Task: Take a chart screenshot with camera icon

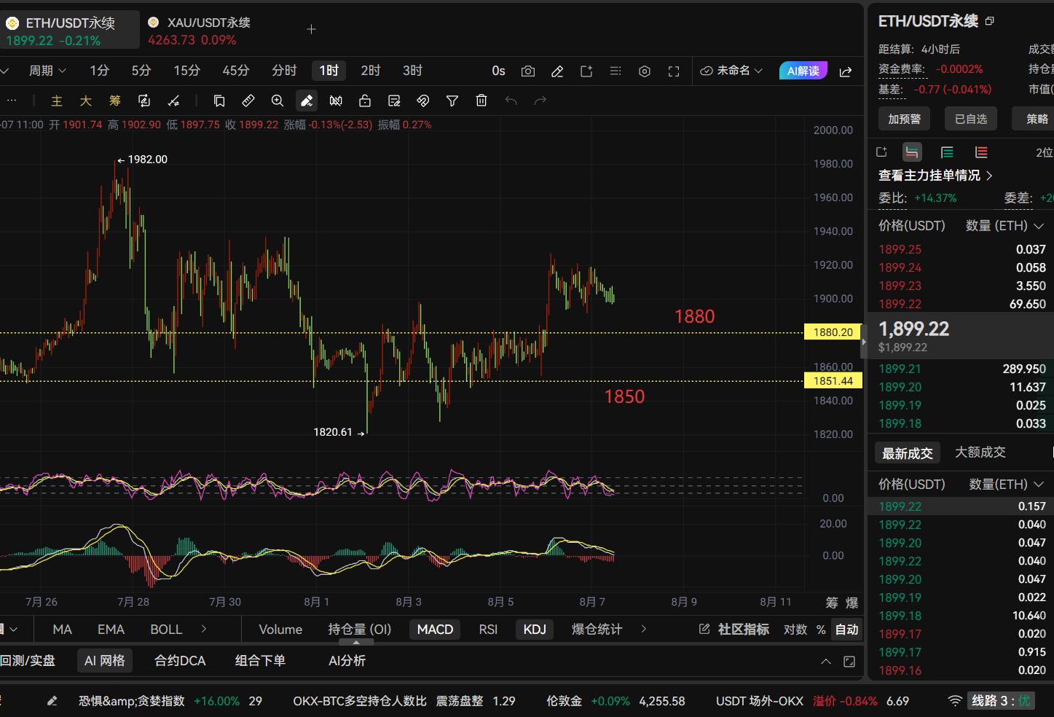Action: tap(528, 71)
